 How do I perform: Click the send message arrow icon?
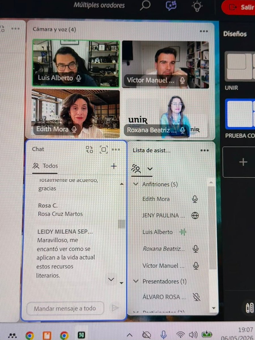115,308
